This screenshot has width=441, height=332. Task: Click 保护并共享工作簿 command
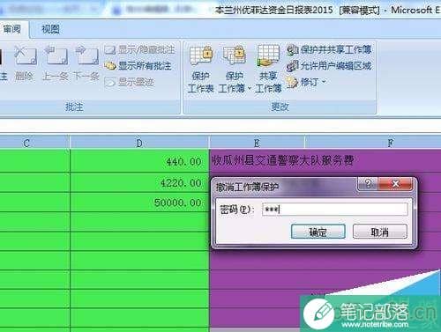pos(329,49)
